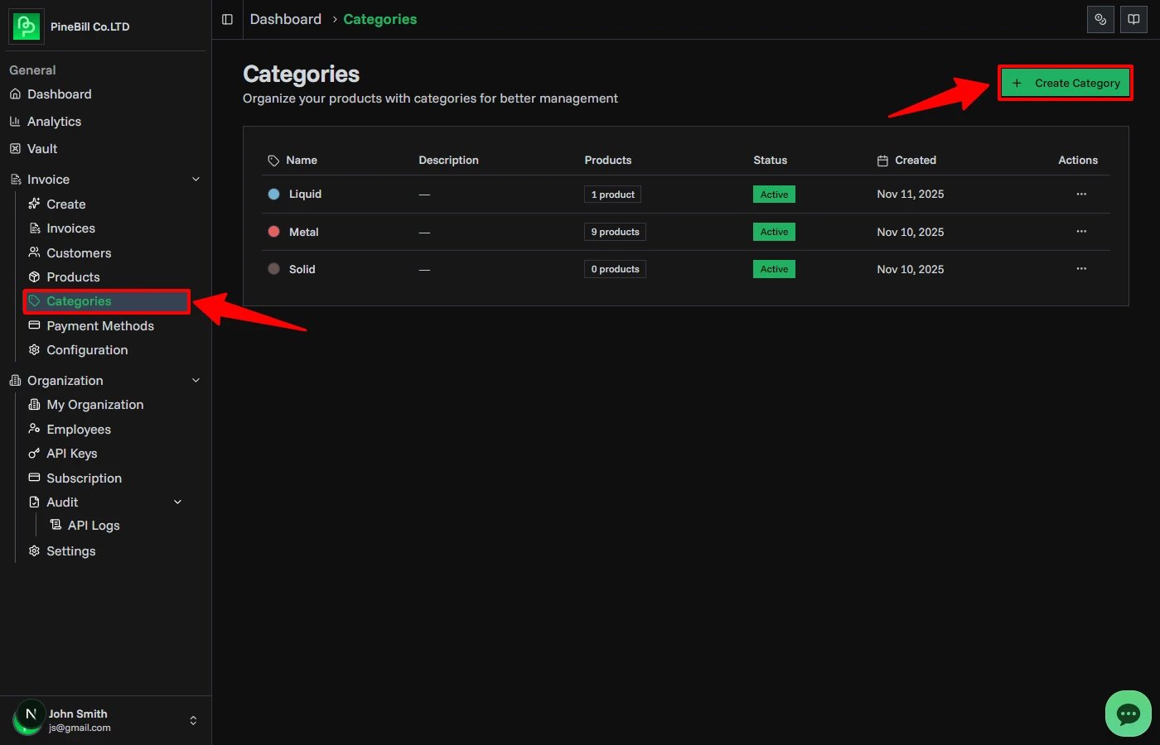
Task: Open the documentation book icon top right
Action: pos(1133,19)
